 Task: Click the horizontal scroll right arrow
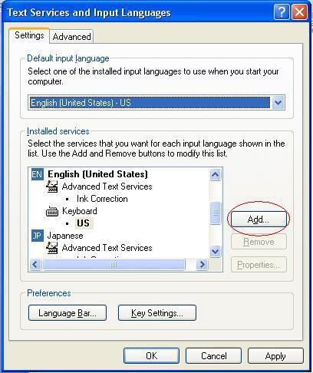pos(202,264)
